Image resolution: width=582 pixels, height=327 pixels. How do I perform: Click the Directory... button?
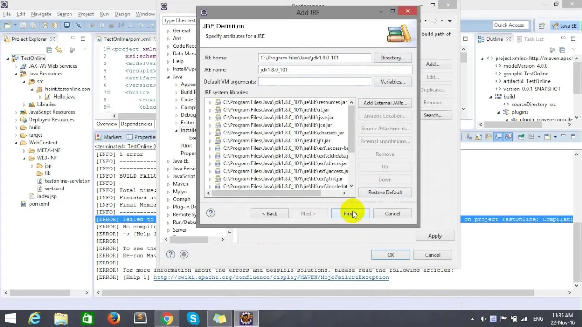pyautogui.click(x=392, y=58)
